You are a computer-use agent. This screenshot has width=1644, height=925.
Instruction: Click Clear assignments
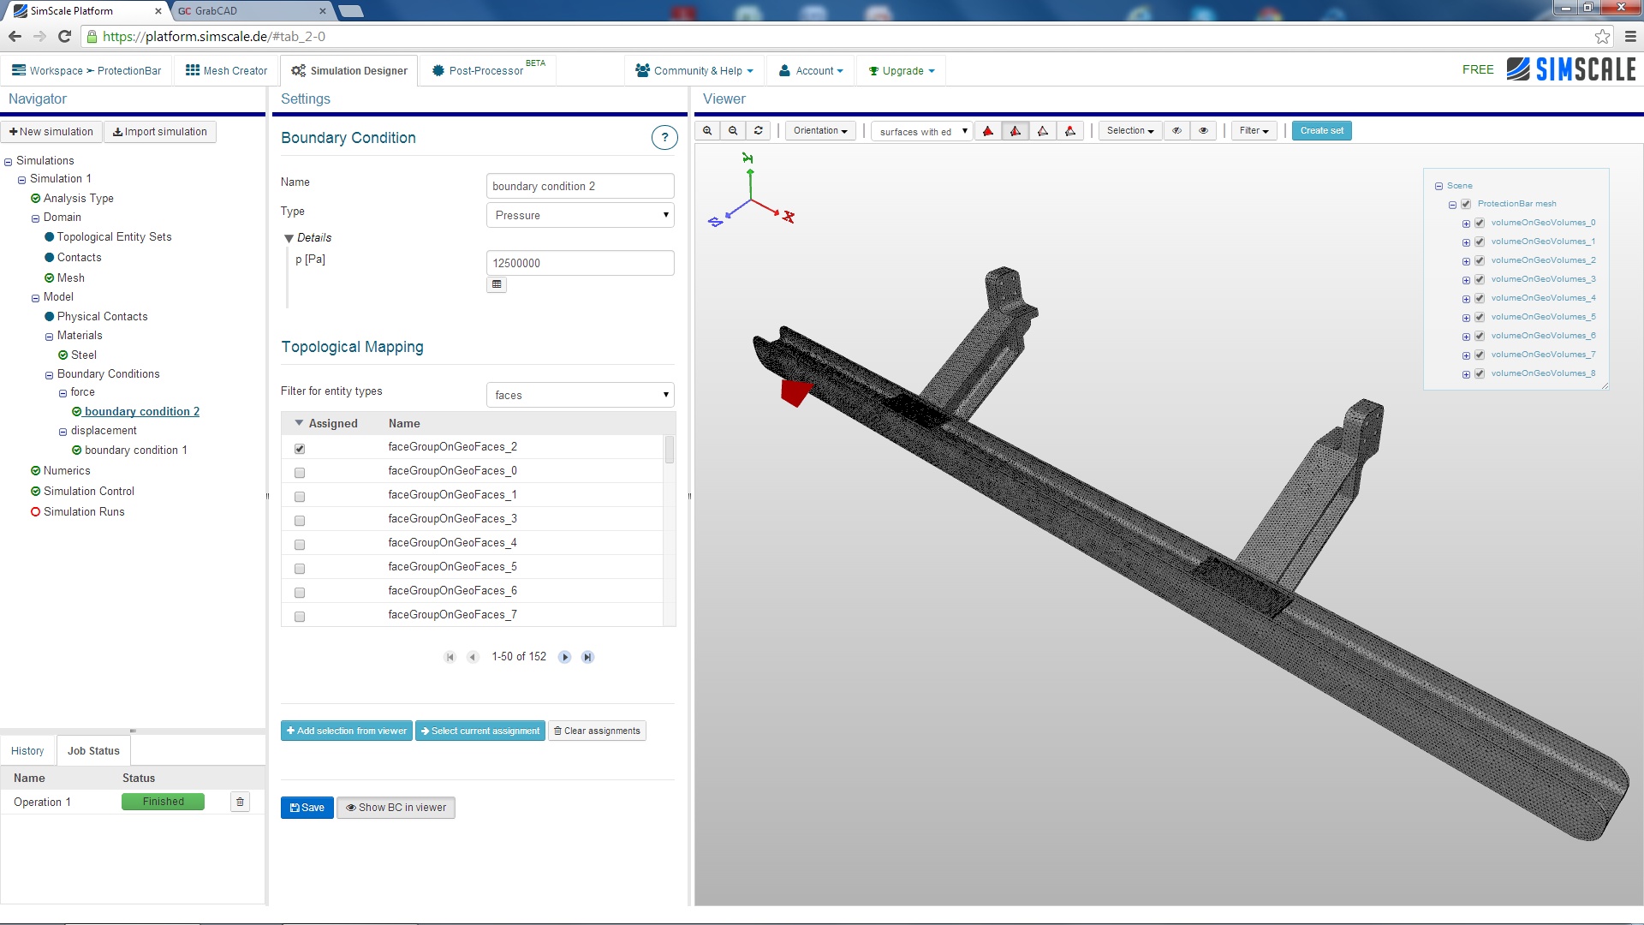(597, 731)
